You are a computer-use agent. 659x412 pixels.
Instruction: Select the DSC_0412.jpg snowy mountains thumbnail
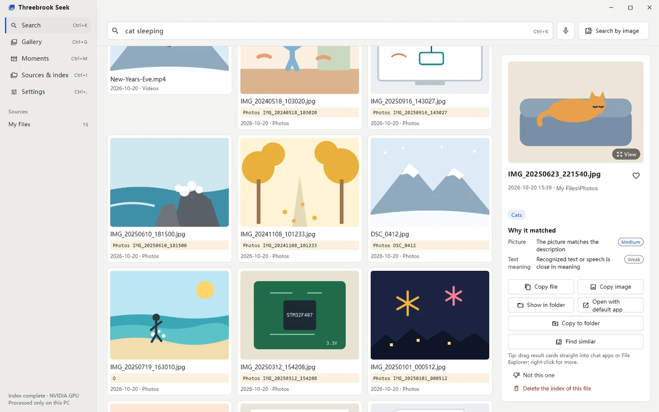[430, 182]
